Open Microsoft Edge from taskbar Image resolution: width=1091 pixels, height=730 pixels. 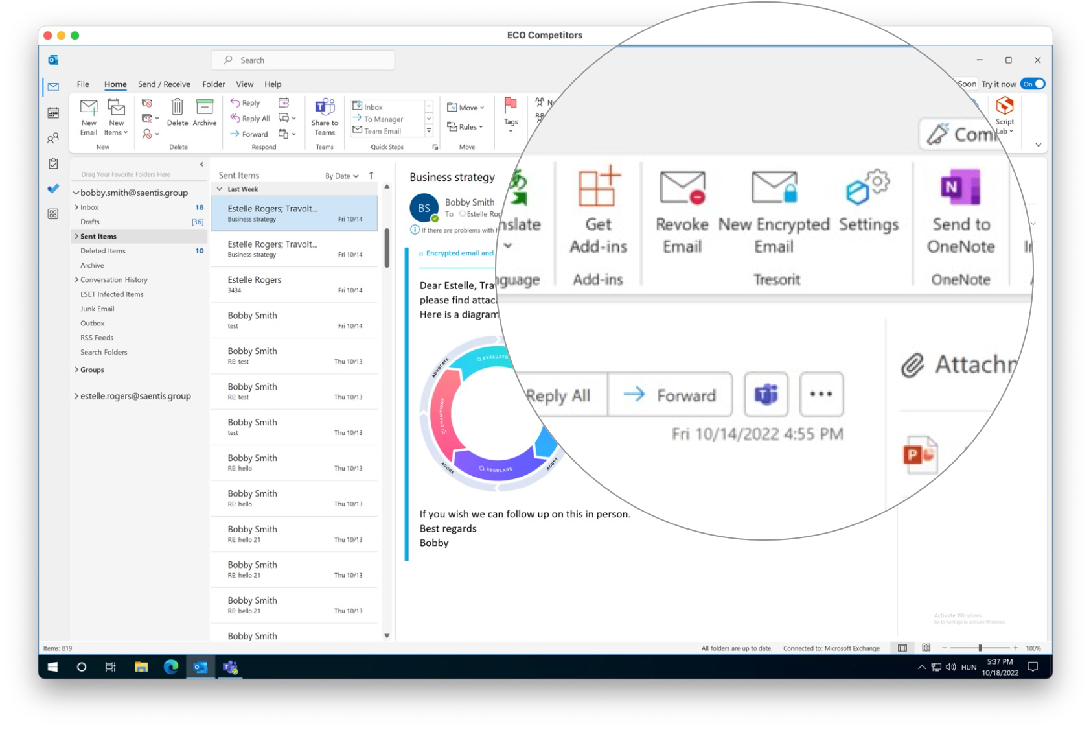(171, 666)
